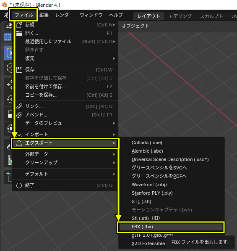237x251 pixels.
Task: Open the ファイル menu
Action: pyautogui.click(x=24, y=15)
